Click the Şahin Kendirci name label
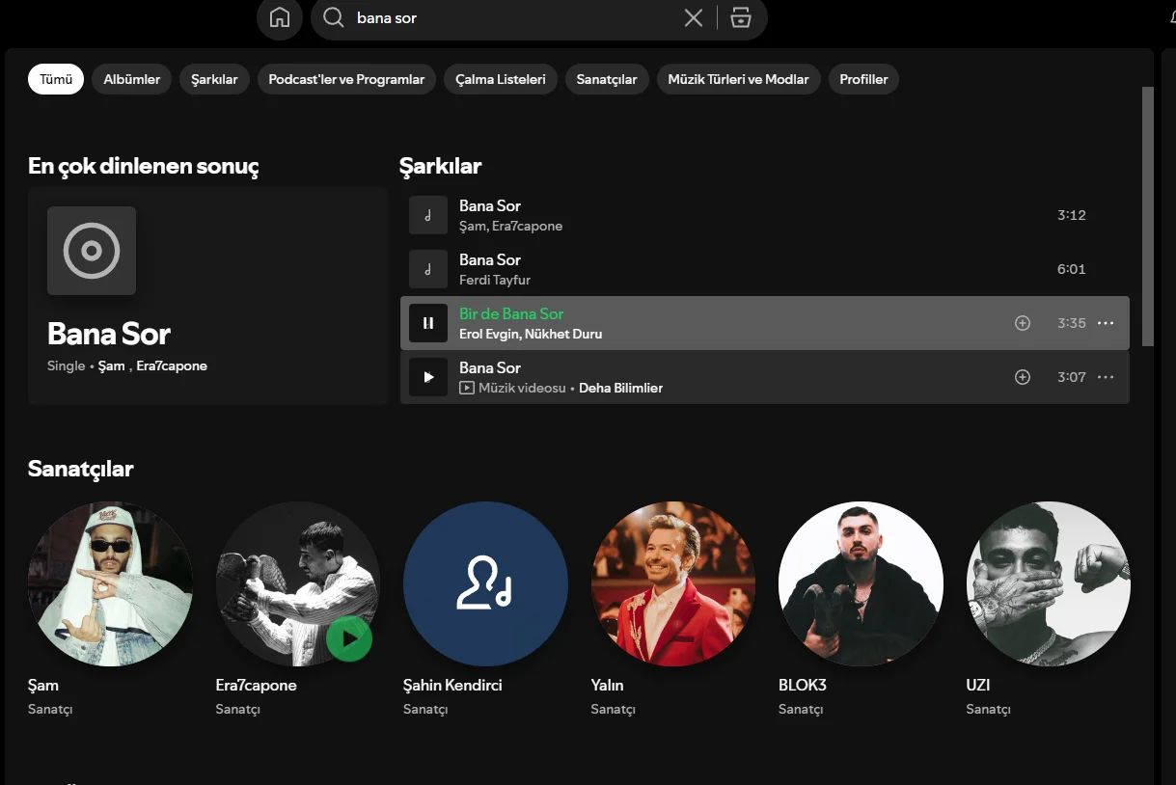This screenshot has width=1176, height=785. 452,685
